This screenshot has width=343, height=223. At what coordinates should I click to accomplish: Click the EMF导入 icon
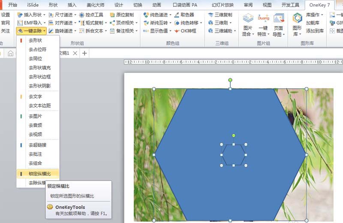pyautogui.click(x=20, y=23)
